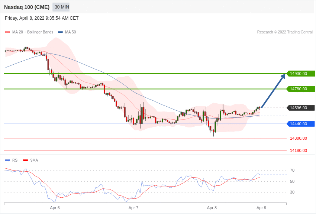Click the pink MA 20 legend swatch
The width and height of the screenshot is (316, 214).
7,32
